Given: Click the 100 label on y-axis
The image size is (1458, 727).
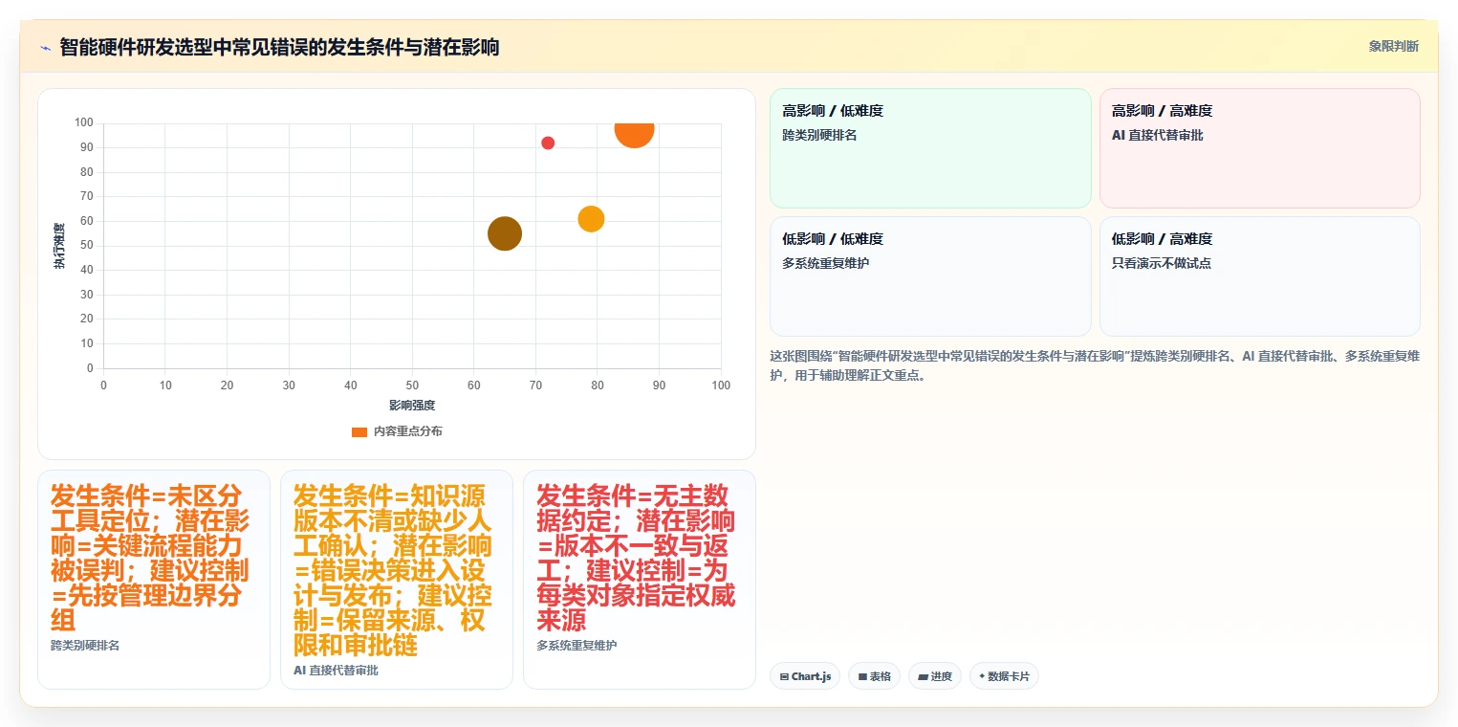Looking at the screenshot, I should [84, 122].
